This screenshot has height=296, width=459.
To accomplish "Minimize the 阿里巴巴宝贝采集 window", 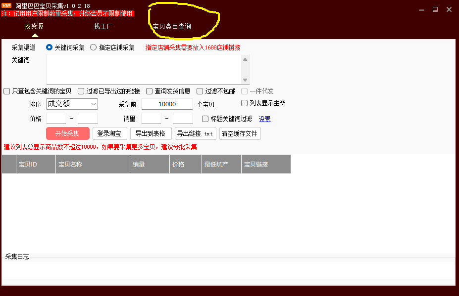I will coord(421,10).
